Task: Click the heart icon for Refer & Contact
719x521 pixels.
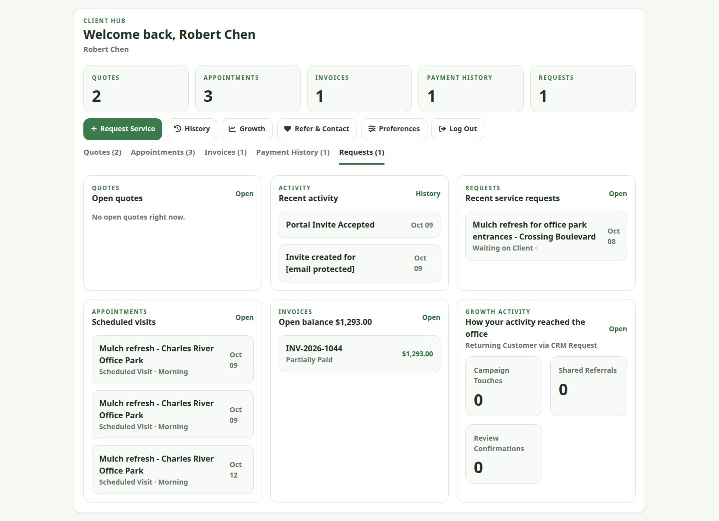Action: pyautogui.click(x=288, y=129)
